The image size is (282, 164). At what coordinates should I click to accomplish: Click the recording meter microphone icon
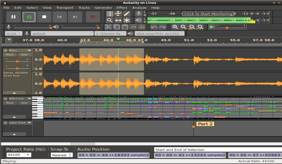point(138,14)
